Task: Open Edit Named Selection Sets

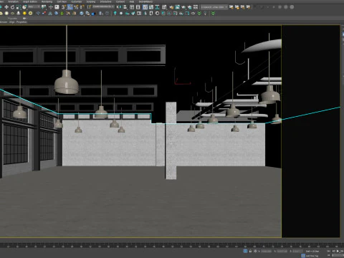Action: tap(89, 7)
